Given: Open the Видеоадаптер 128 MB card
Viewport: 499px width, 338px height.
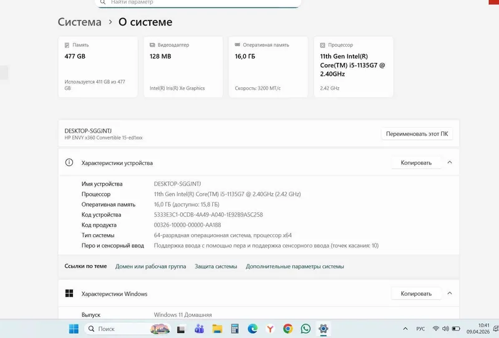Looking at the screenshot, I should (x=183, y=67).
